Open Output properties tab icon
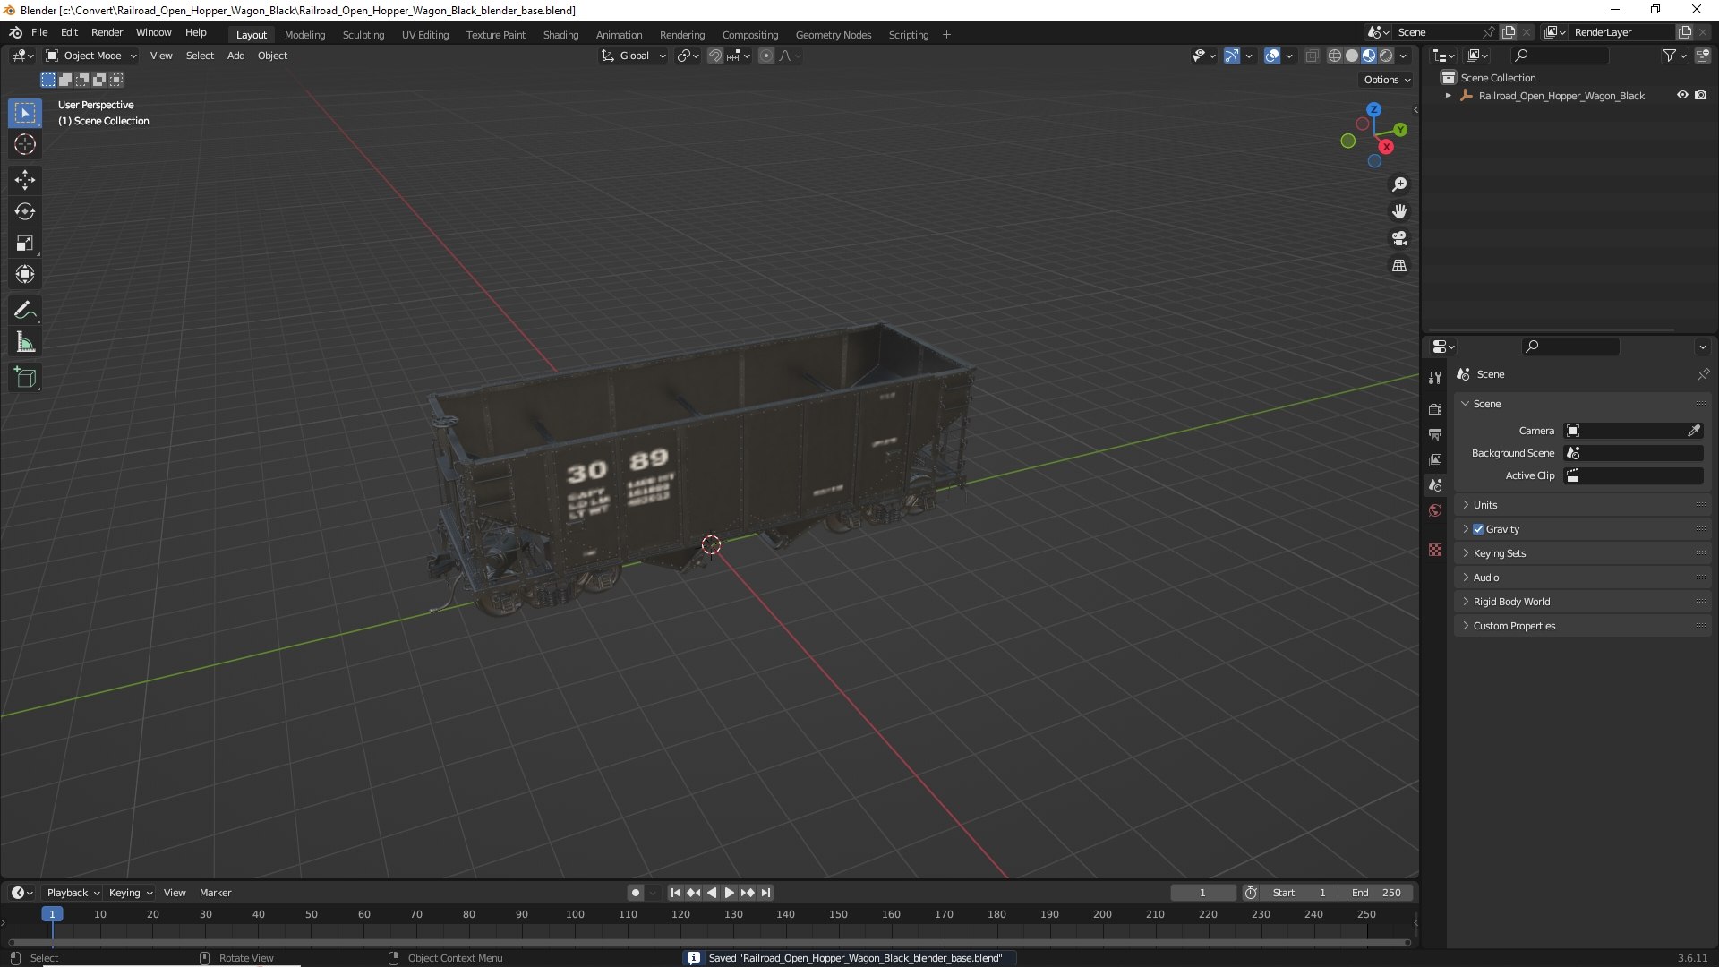Screen dimensions: 1719x967 pos(1435,434)
